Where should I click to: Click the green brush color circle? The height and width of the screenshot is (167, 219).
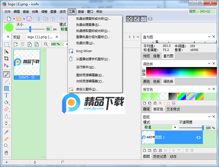tap(9, 27)
